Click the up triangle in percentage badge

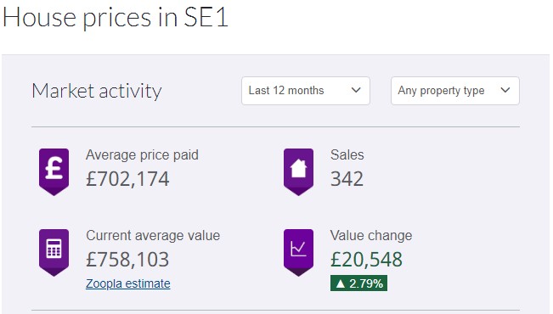click(341, 283)
